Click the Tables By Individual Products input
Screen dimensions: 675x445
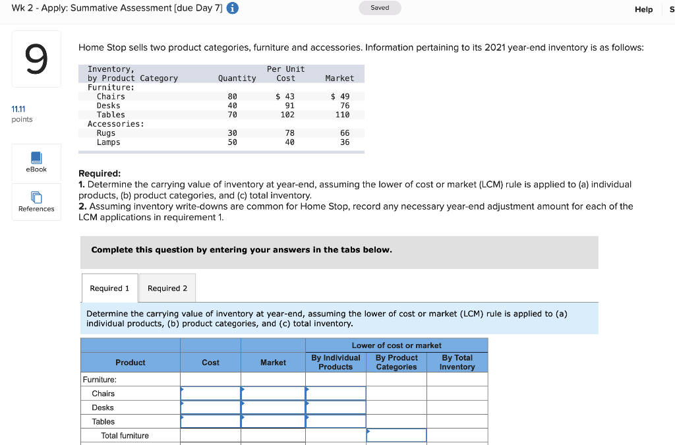click(x=336, y=421)
